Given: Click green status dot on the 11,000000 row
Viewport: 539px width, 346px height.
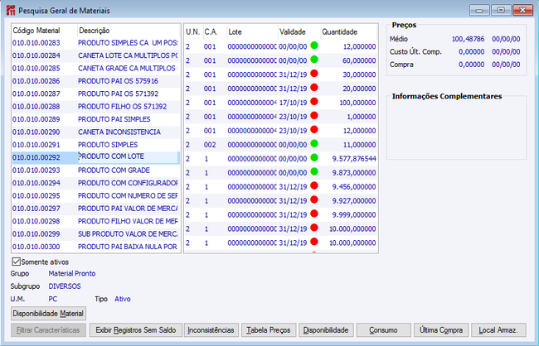Looking at the screenshot, I should tap(314, 143).
